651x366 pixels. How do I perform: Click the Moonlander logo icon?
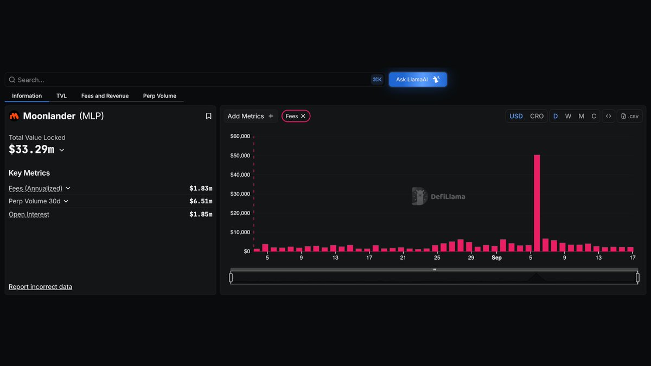point(14,116)
